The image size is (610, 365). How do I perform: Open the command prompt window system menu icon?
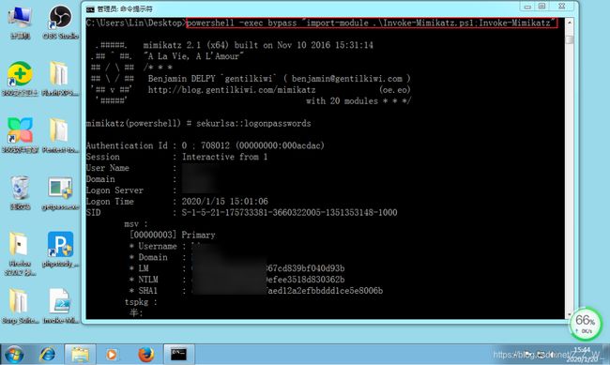tap(90, 8)
